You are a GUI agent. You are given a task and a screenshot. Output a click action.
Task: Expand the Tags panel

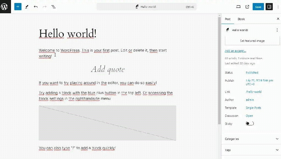click(251, 150)
